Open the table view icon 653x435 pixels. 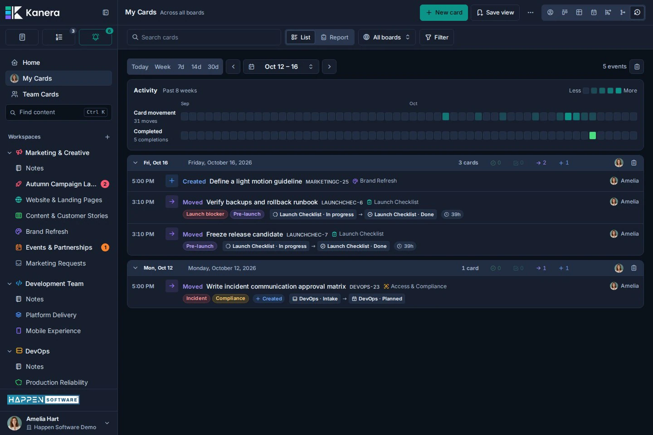[x=579, y=12]
